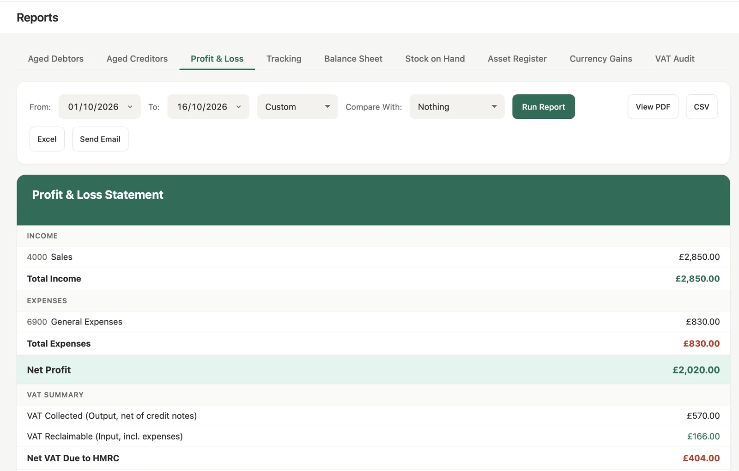Image resolution: width=739 pixels, height=471 pixels.
Task: Open Stock on Hand tab
Action: [x=435, y=59]
